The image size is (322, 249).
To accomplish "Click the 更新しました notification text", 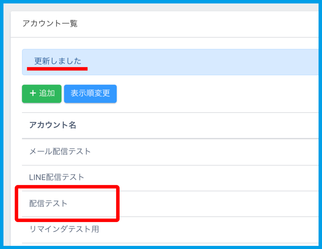I will tap(58, 61).
